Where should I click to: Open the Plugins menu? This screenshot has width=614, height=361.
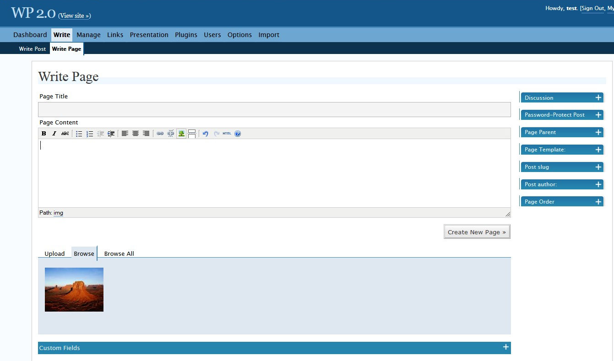click(x=186, y=34)
